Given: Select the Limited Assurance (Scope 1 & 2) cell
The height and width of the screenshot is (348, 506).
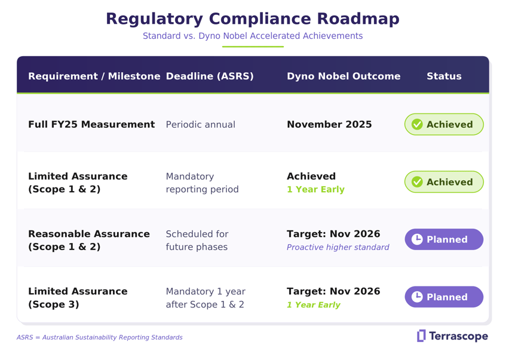Looking at the screenshot, I should point(78,183).
